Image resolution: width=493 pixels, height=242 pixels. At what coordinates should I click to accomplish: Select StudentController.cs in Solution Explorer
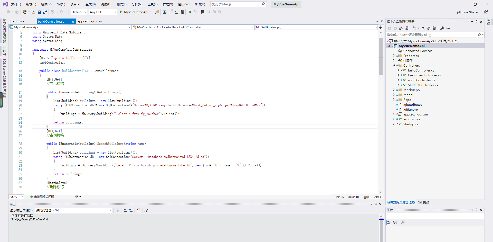423,85
